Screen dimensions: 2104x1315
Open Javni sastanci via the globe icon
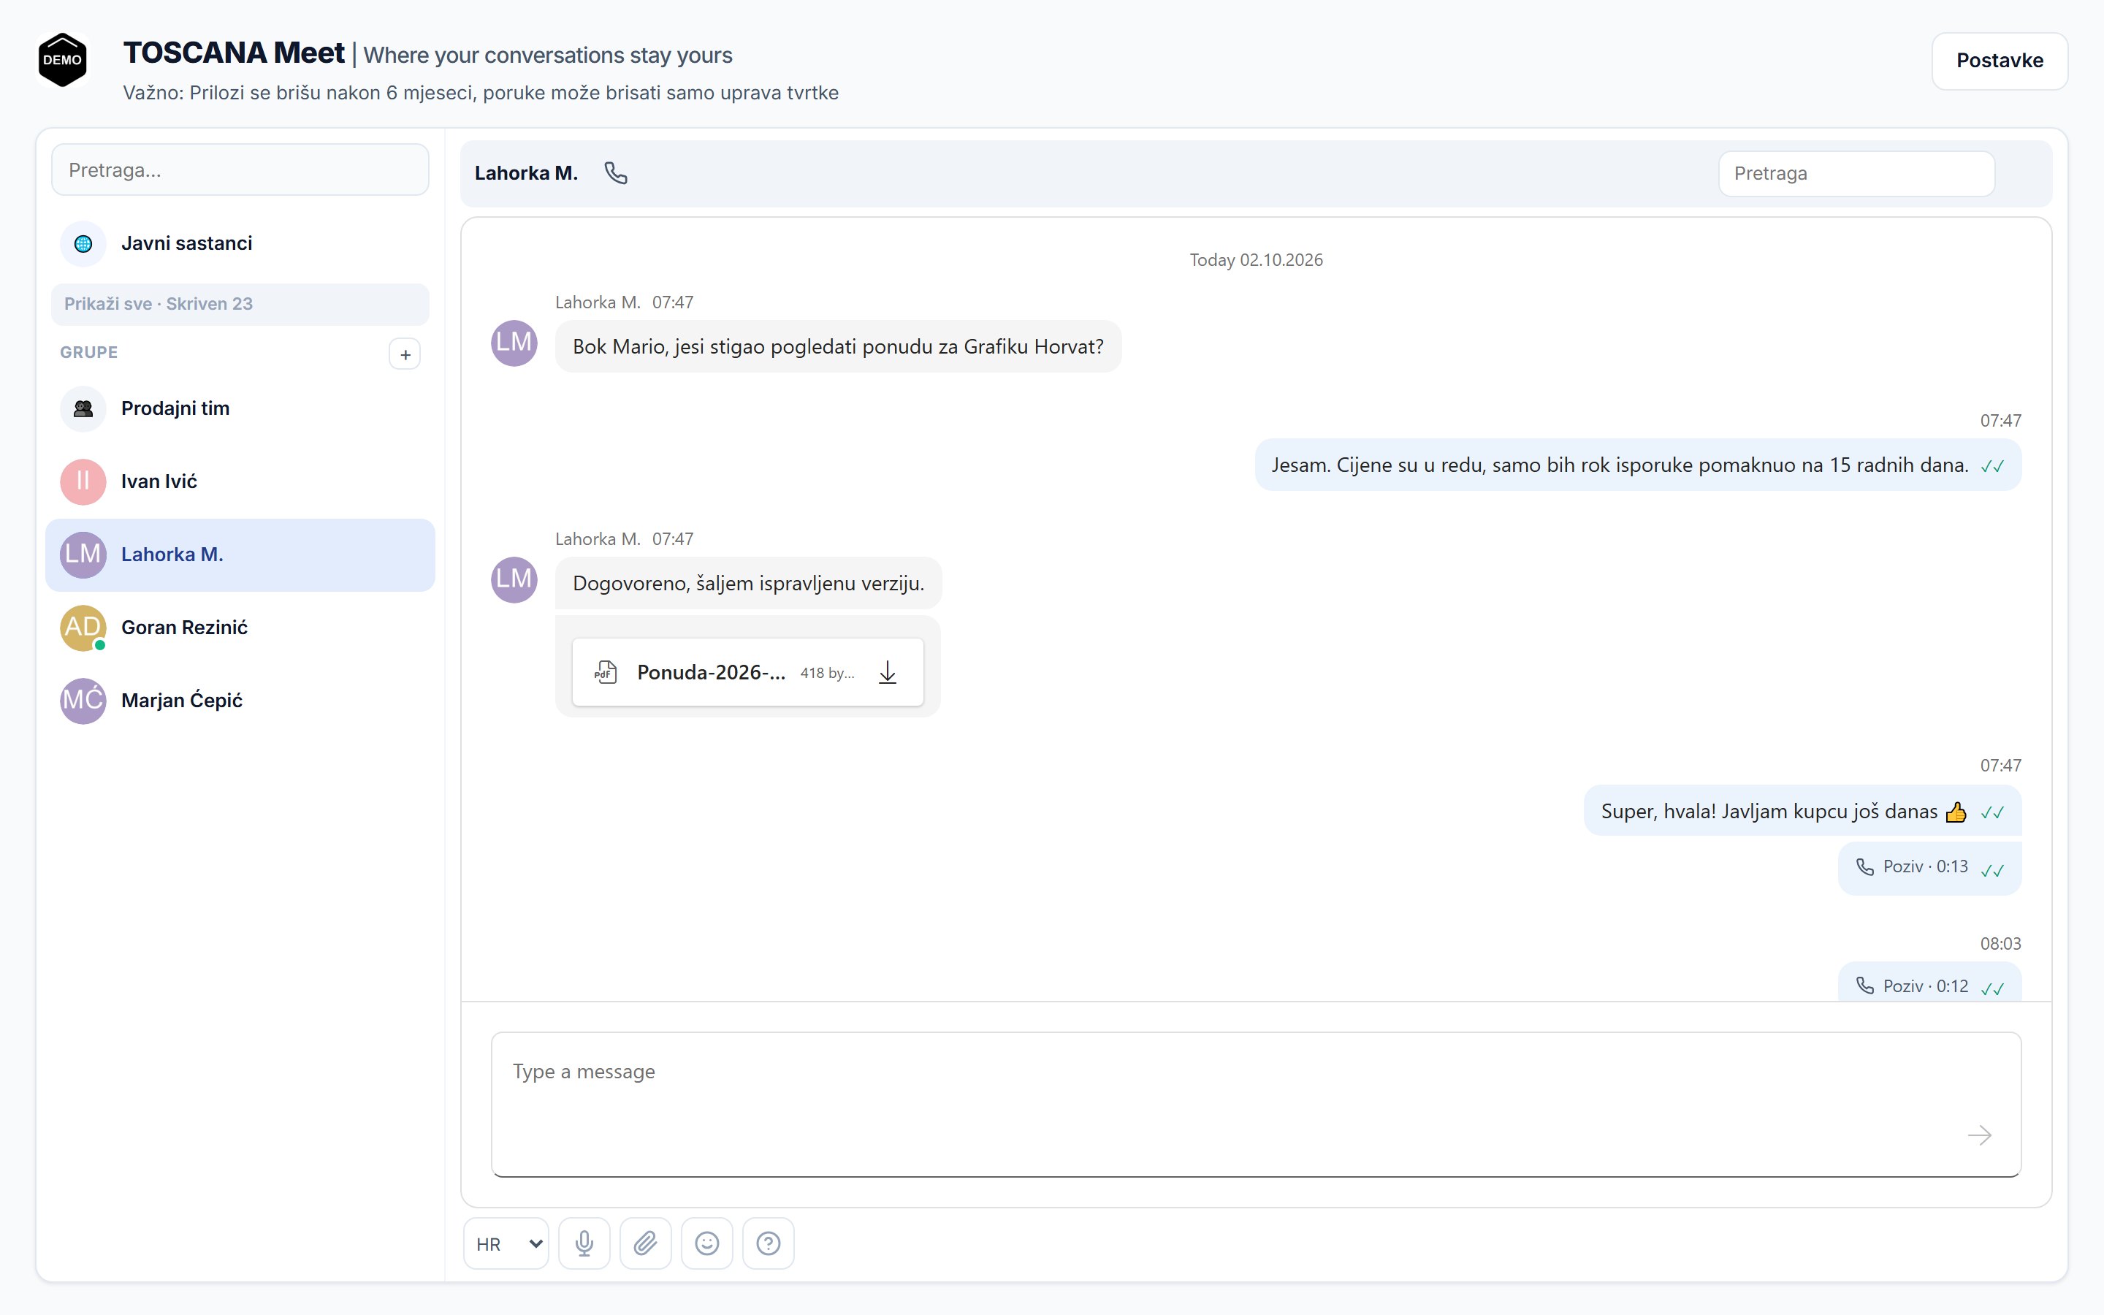click(83, 243)
